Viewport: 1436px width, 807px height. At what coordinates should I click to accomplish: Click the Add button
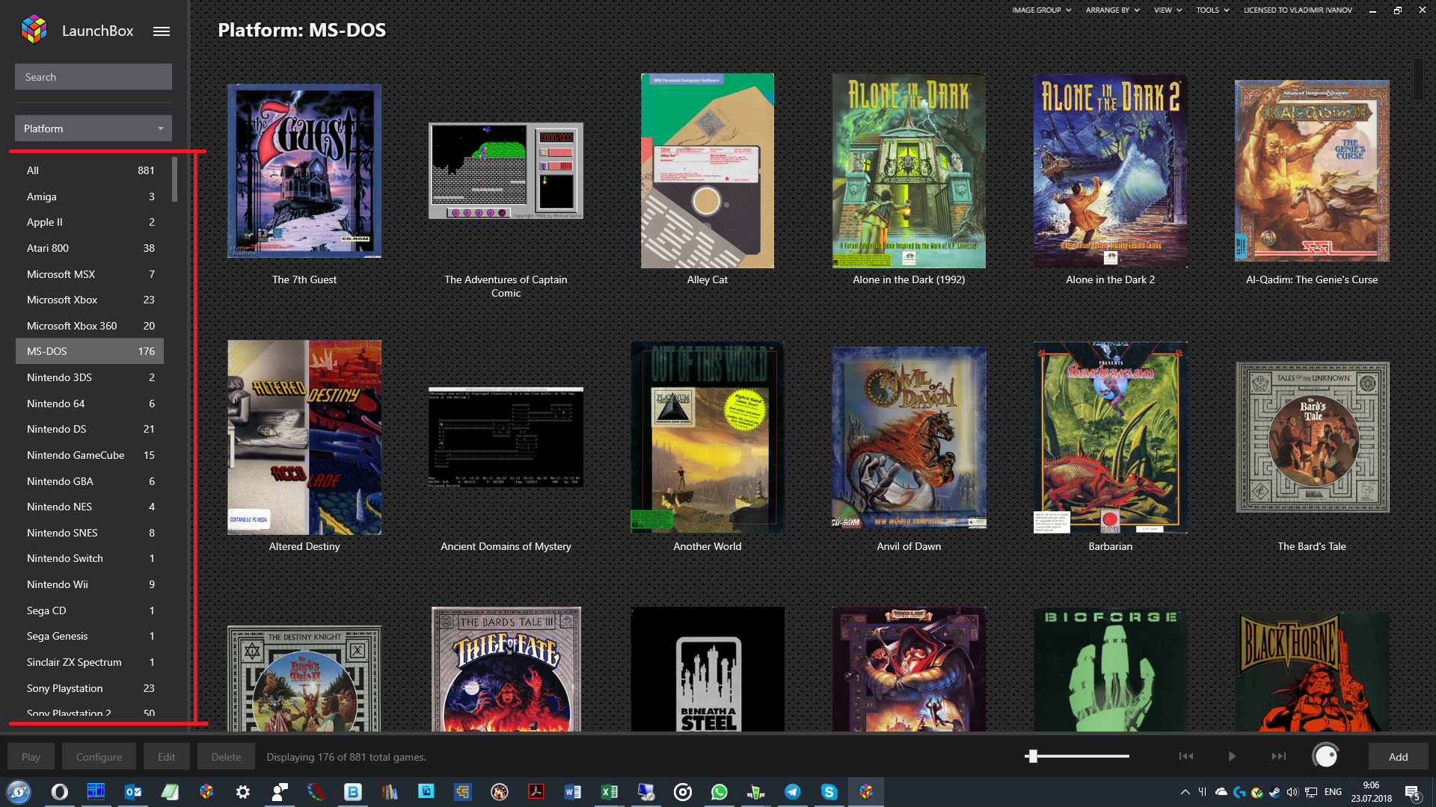tap(1398, 757)
